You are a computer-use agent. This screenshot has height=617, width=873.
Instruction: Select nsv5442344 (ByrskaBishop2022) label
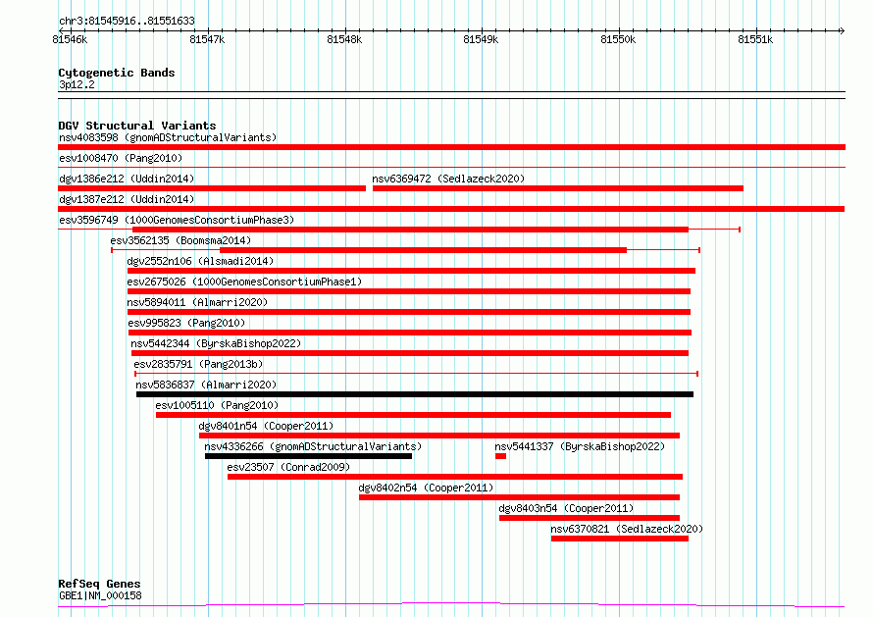(216, 343)
